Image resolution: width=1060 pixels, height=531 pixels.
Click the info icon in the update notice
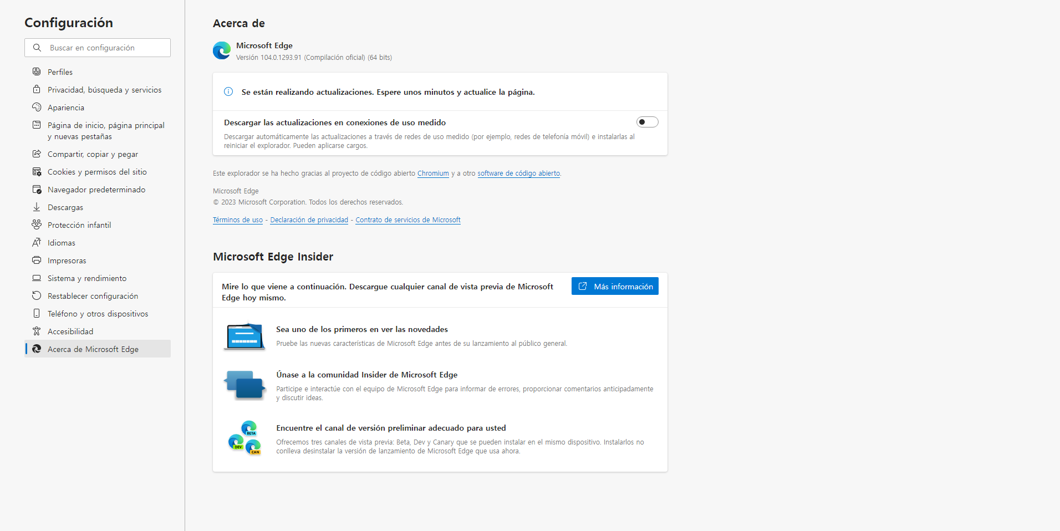pyautogui.click(x=228, y=92)
